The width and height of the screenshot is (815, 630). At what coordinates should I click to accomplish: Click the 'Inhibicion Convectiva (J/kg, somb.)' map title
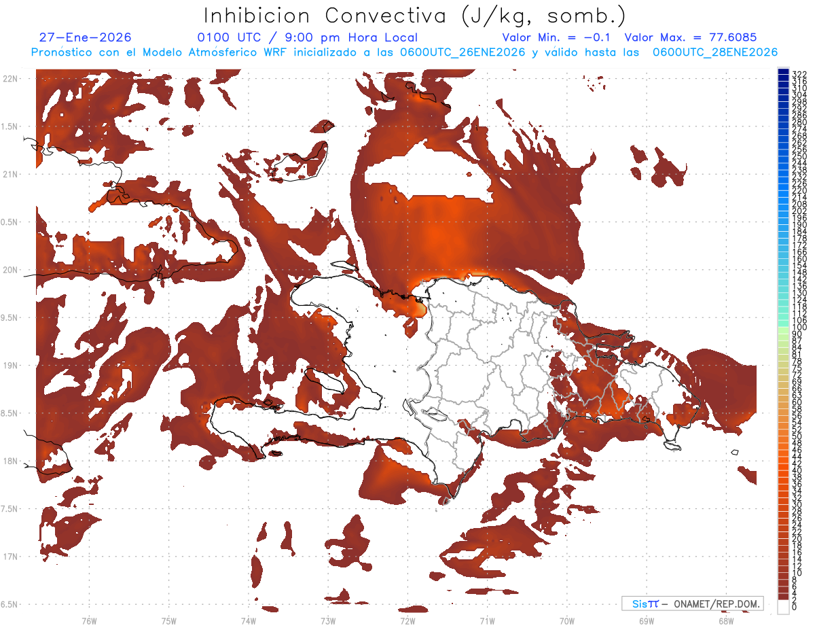click(414, 16)
